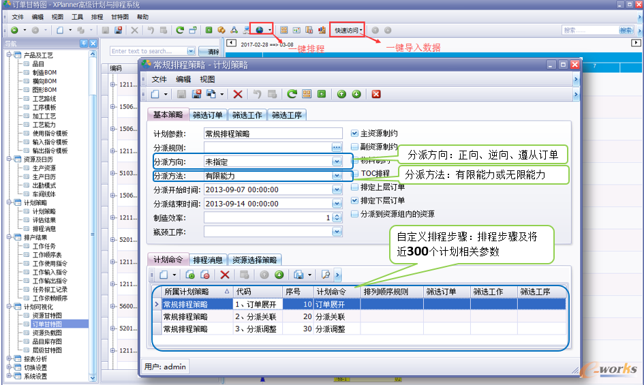
Task: Open 分派方法 dropdown
Action: click(337, 176)
